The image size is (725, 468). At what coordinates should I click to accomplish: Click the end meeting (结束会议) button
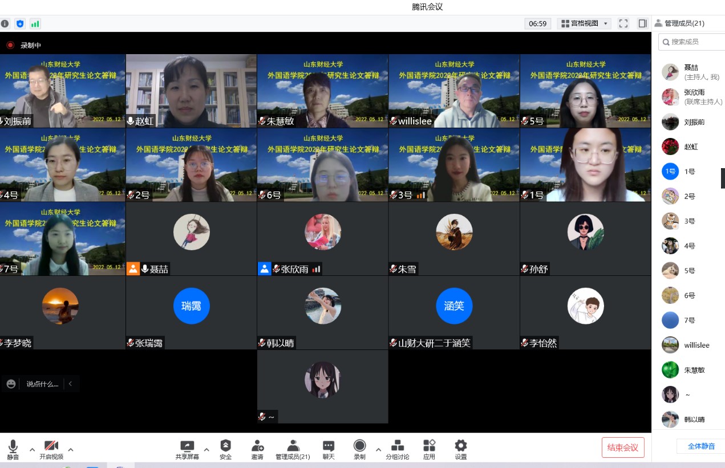[622, 447]
